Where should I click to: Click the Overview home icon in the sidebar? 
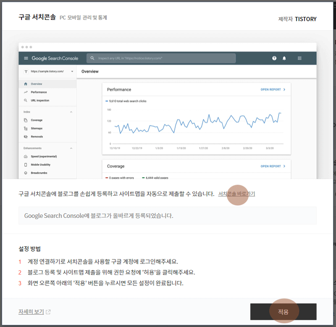[26, 84]
